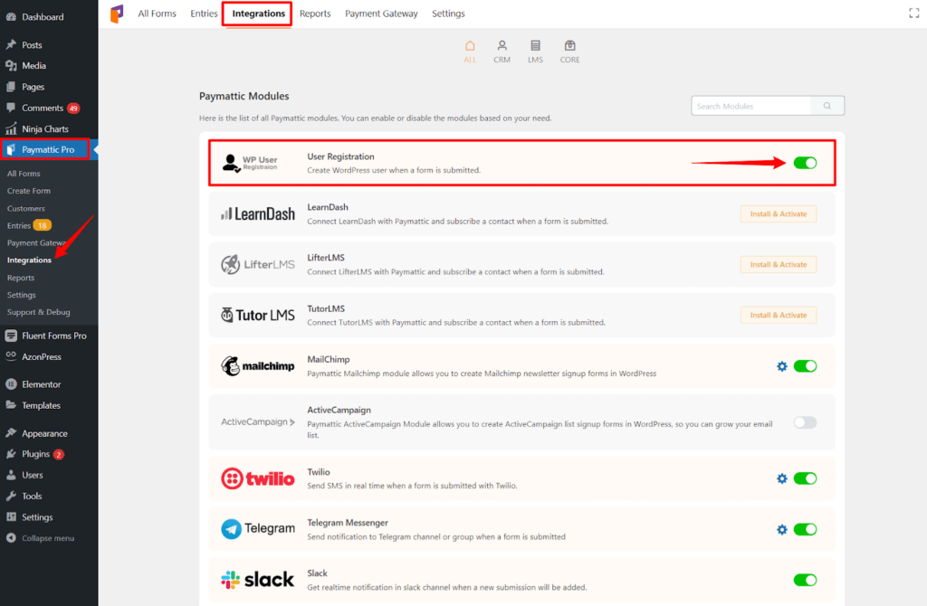Image resolution: width=927 pixels, height=606 pixels.
Task: Open Support & Debug in sidebar
Action: [38, 312]
